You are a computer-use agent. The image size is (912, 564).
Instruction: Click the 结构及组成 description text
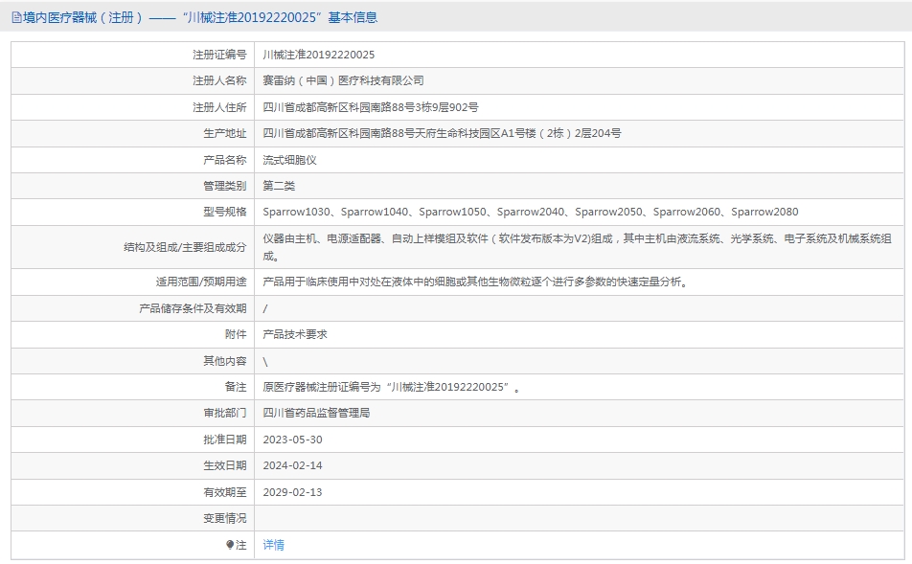tap(577, 238)
